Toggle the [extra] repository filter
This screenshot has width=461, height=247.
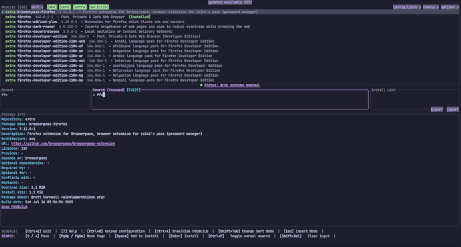tap(80, 7)
